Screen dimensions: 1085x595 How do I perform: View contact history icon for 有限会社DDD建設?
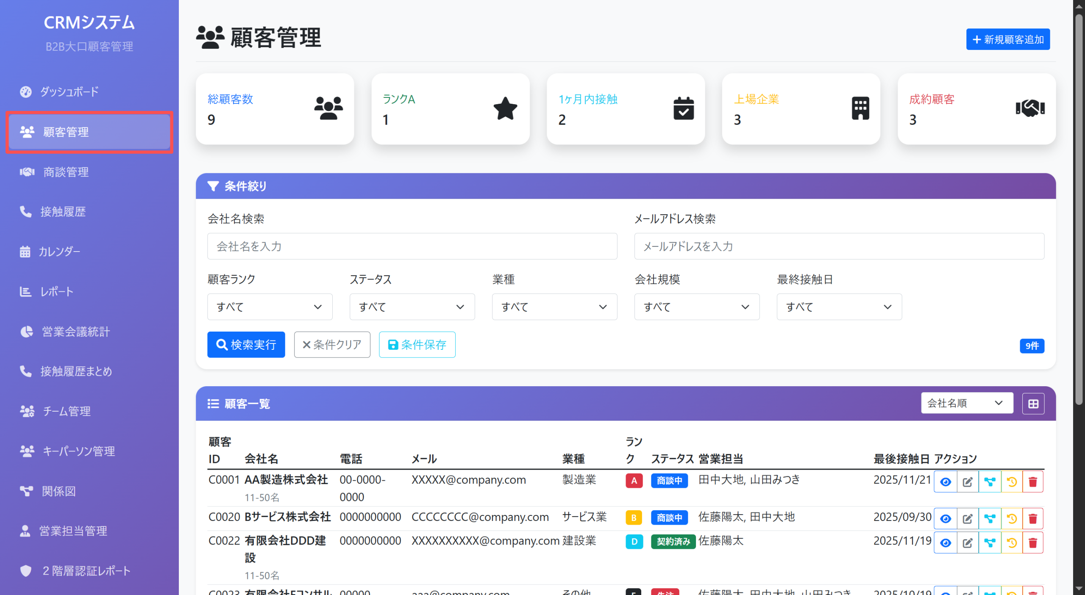coord(1011,542)
